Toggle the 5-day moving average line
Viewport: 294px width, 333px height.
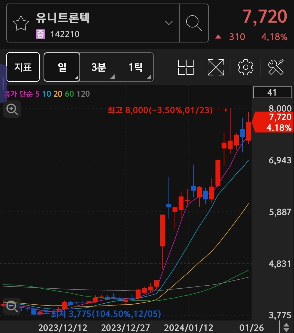[37, 94]
